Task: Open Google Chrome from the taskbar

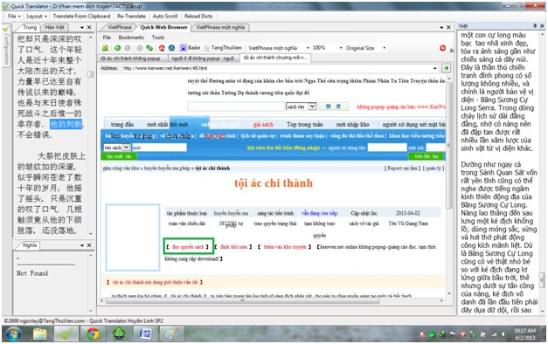Action: [93, 334]
